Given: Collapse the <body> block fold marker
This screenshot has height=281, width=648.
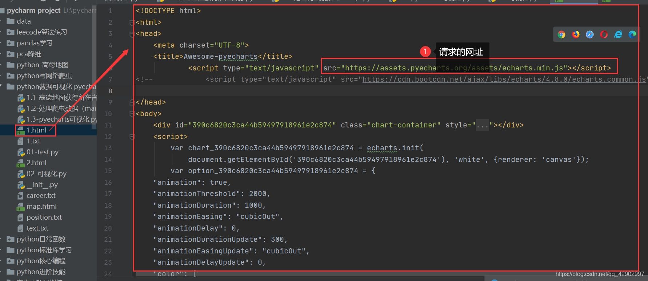Looking at the screenshot, I should click(132, 114).
